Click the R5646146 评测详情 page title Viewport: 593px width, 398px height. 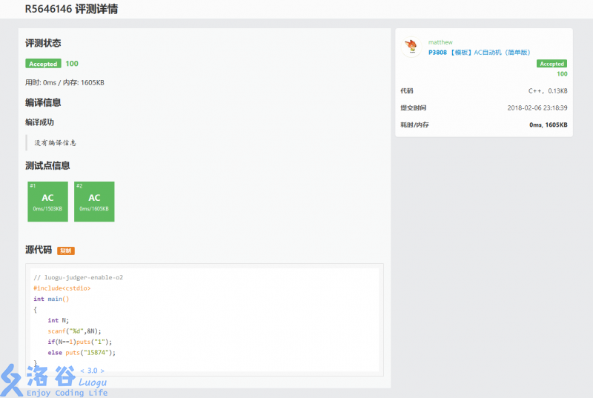click(x=71, y=10)
